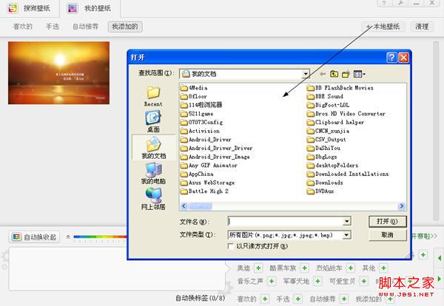444x306 pixels.
Task: Switch to Sogou Wallpaper (搜狗壁纸) tab
Action: pyautogui.click(x=30, y=8)
